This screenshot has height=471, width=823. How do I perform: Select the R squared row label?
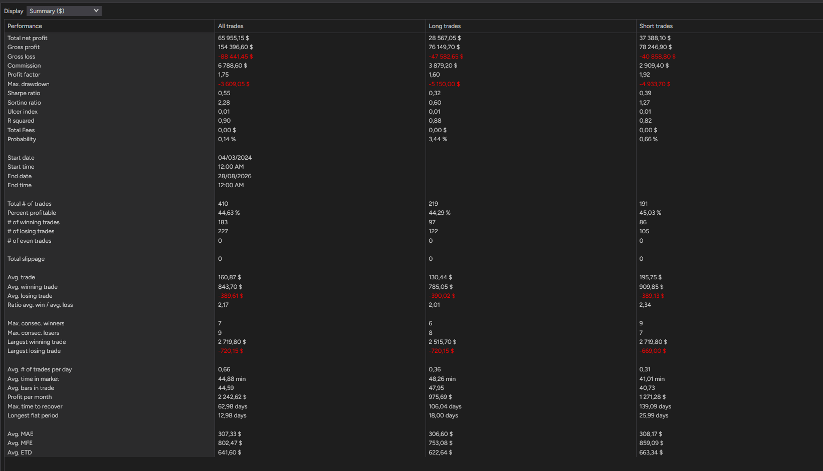(21, 121)
